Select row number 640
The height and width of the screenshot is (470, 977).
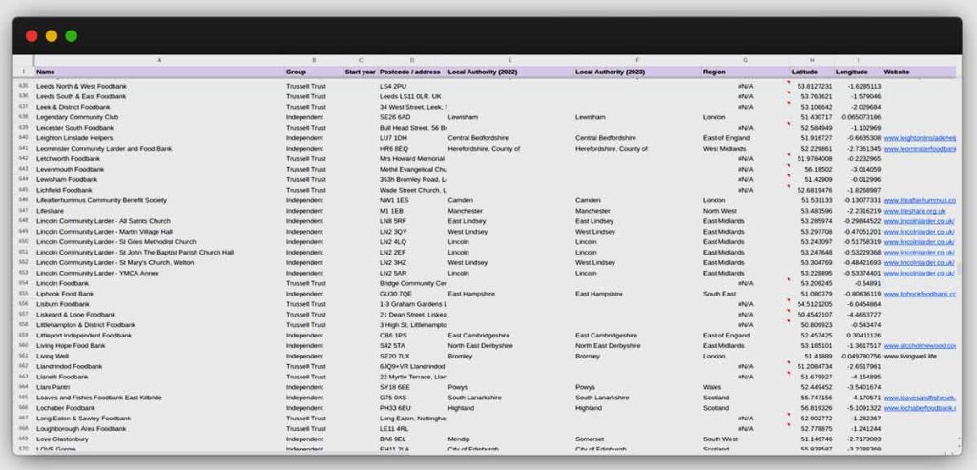pos(24,138)
